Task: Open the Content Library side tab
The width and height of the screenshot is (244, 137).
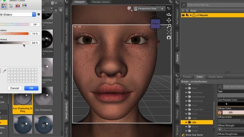Action: click(x=67, y=111)
